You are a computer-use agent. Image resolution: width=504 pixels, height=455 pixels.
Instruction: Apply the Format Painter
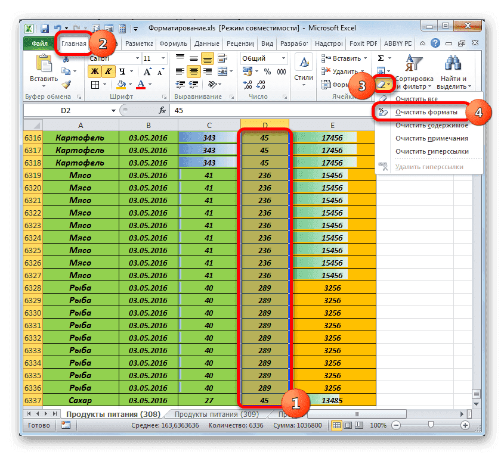[x=65, y=85]
